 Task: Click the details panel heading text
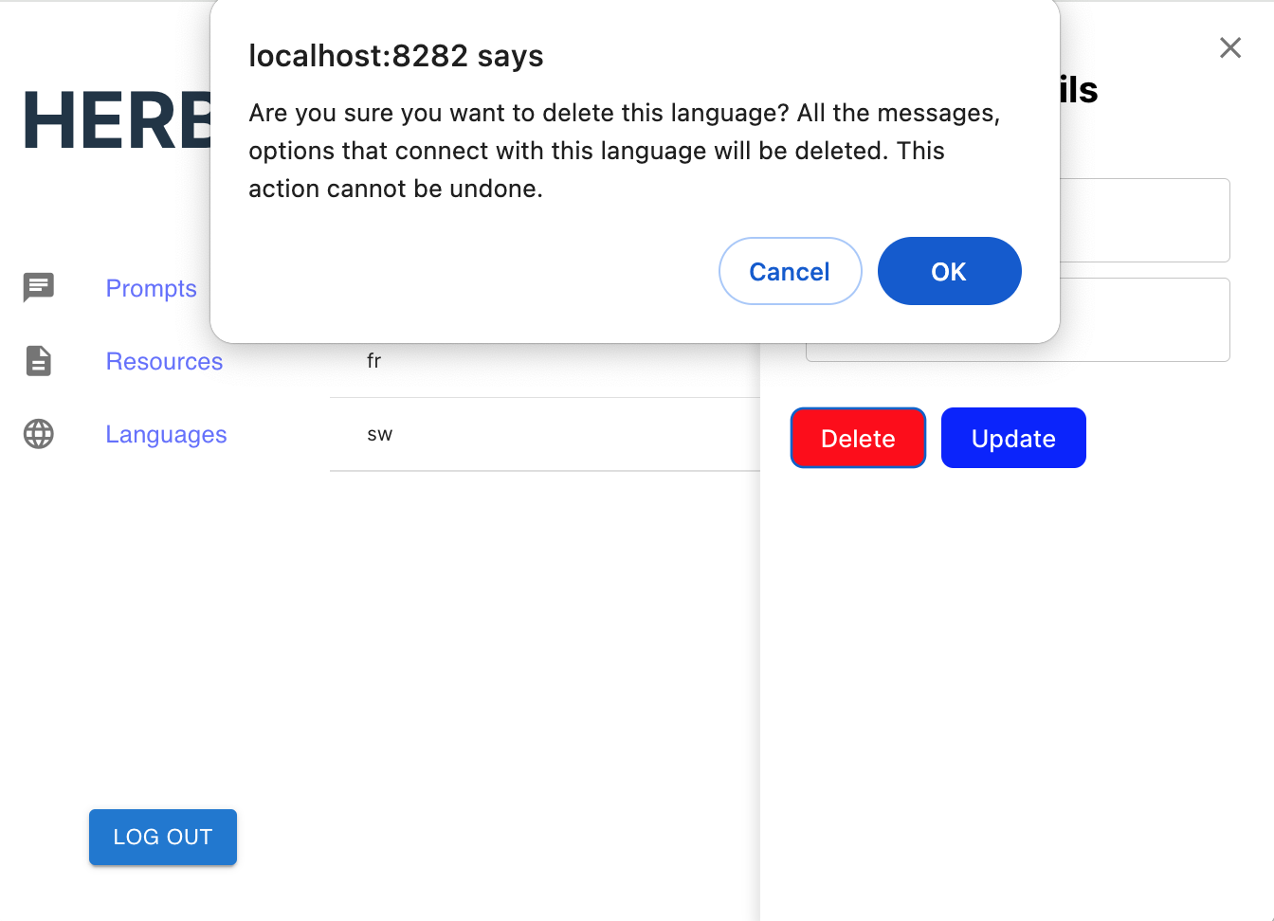pos(1079,90)
